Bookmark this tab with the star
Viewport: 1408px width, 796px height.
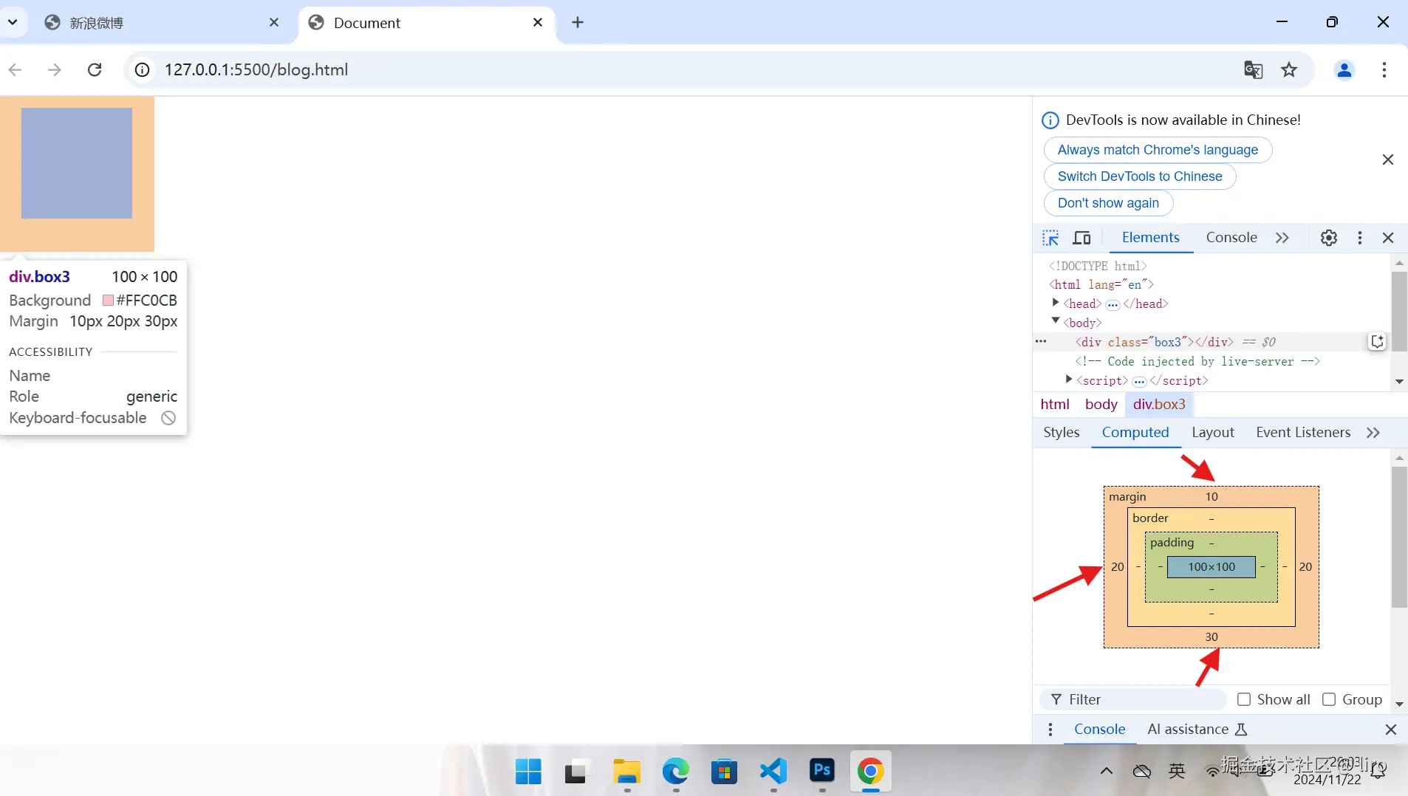pos(1289,69)
